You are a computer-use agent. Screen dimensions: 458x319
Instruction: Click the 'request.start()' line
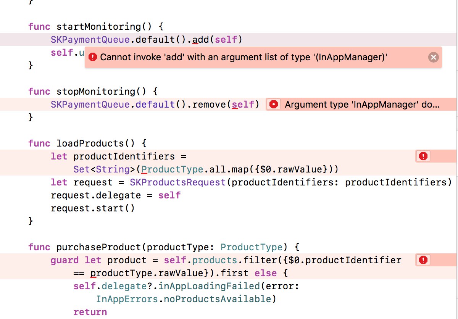coord(93,208)
